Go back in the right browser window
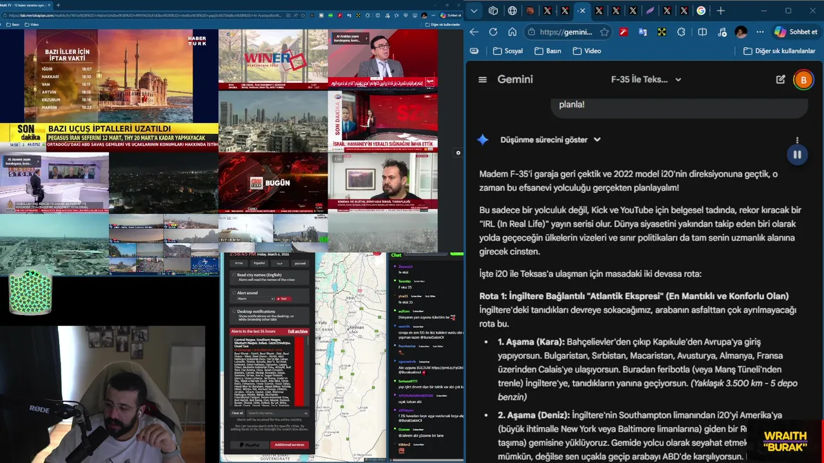 point(474,32)
